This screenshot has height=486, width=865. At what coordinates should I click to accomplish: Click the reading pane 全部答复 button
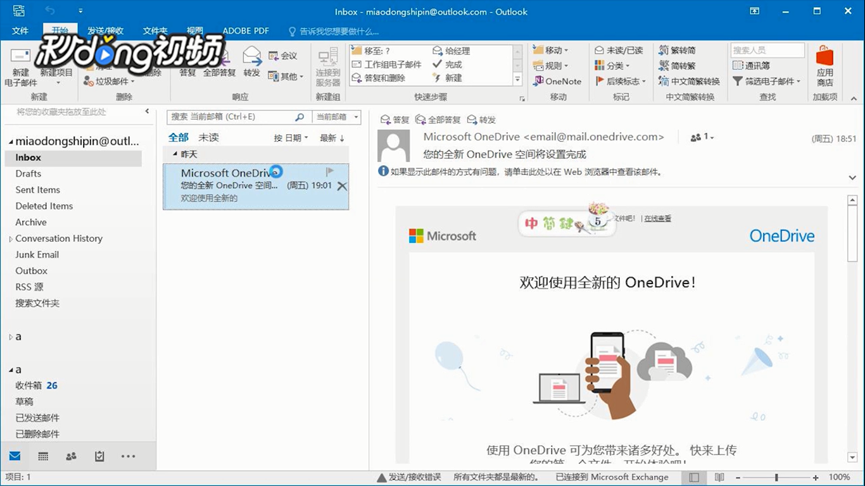pos(438,120)
